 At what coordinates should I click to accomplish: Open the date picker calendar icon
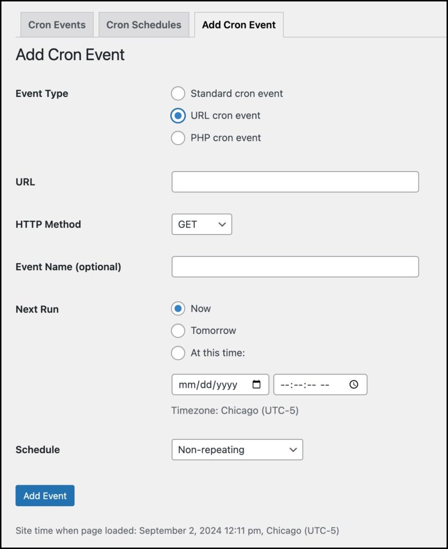[x=255, y=384]
